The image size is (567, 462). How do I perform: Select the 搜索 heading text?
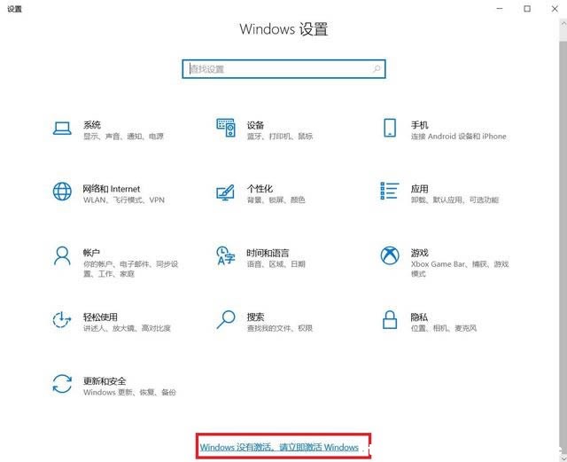(x=255, y=317)
